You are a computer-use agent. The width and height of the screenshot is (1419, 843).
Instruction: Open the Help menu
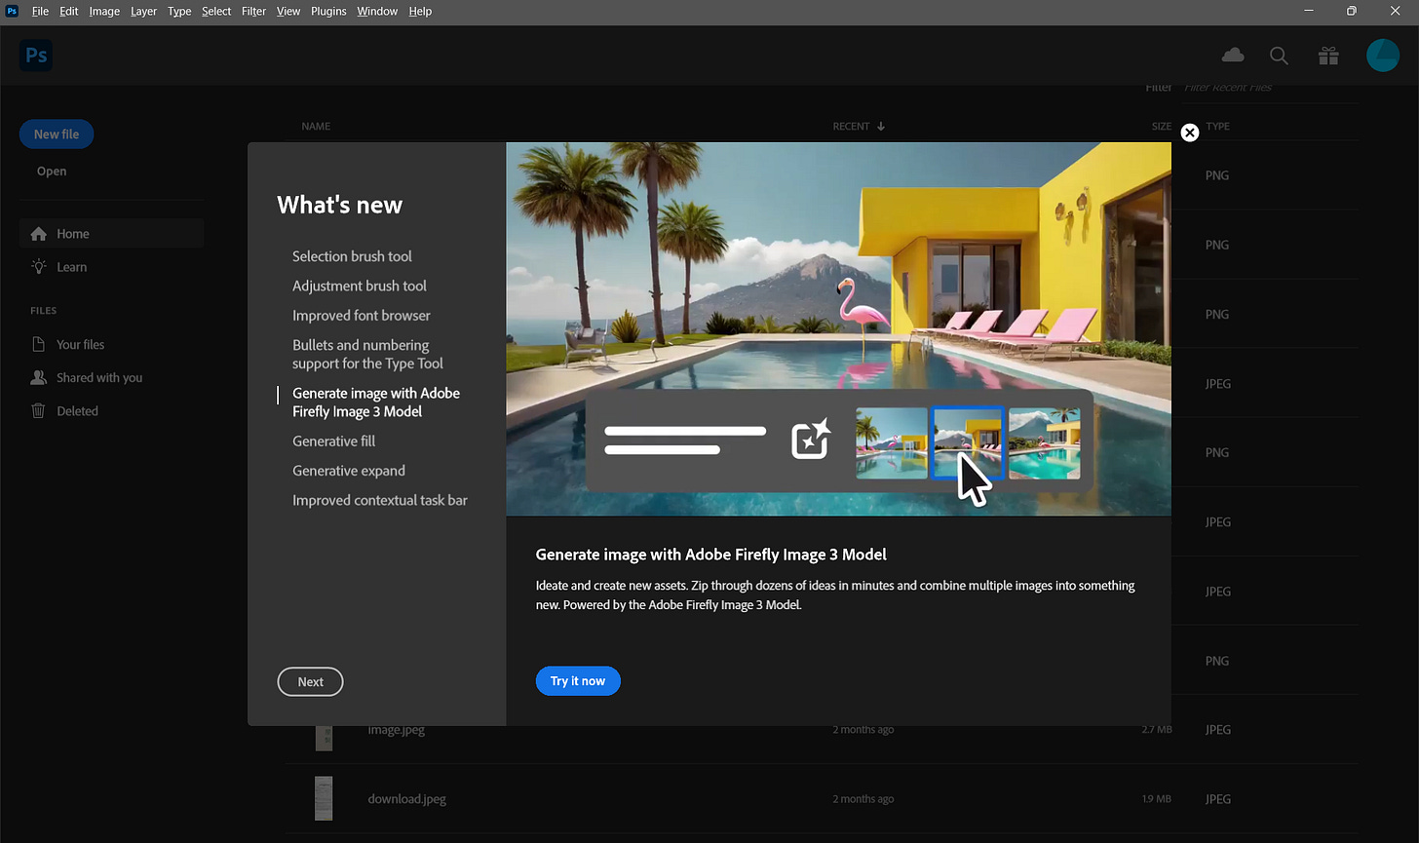coord(420,12)
